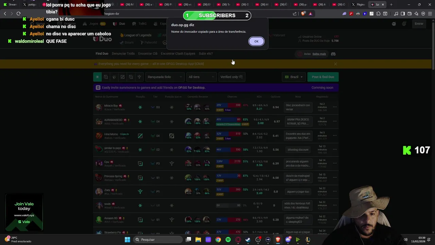Open the Windows Start menu

[x=127, y=240]
